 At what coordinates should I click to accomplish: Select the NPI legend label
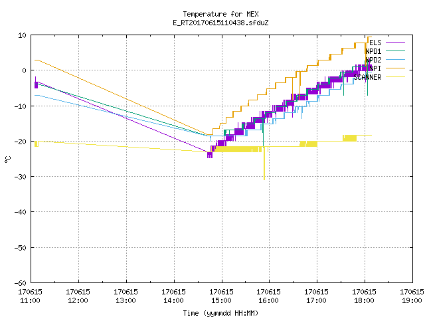click(x=375, y=68)
